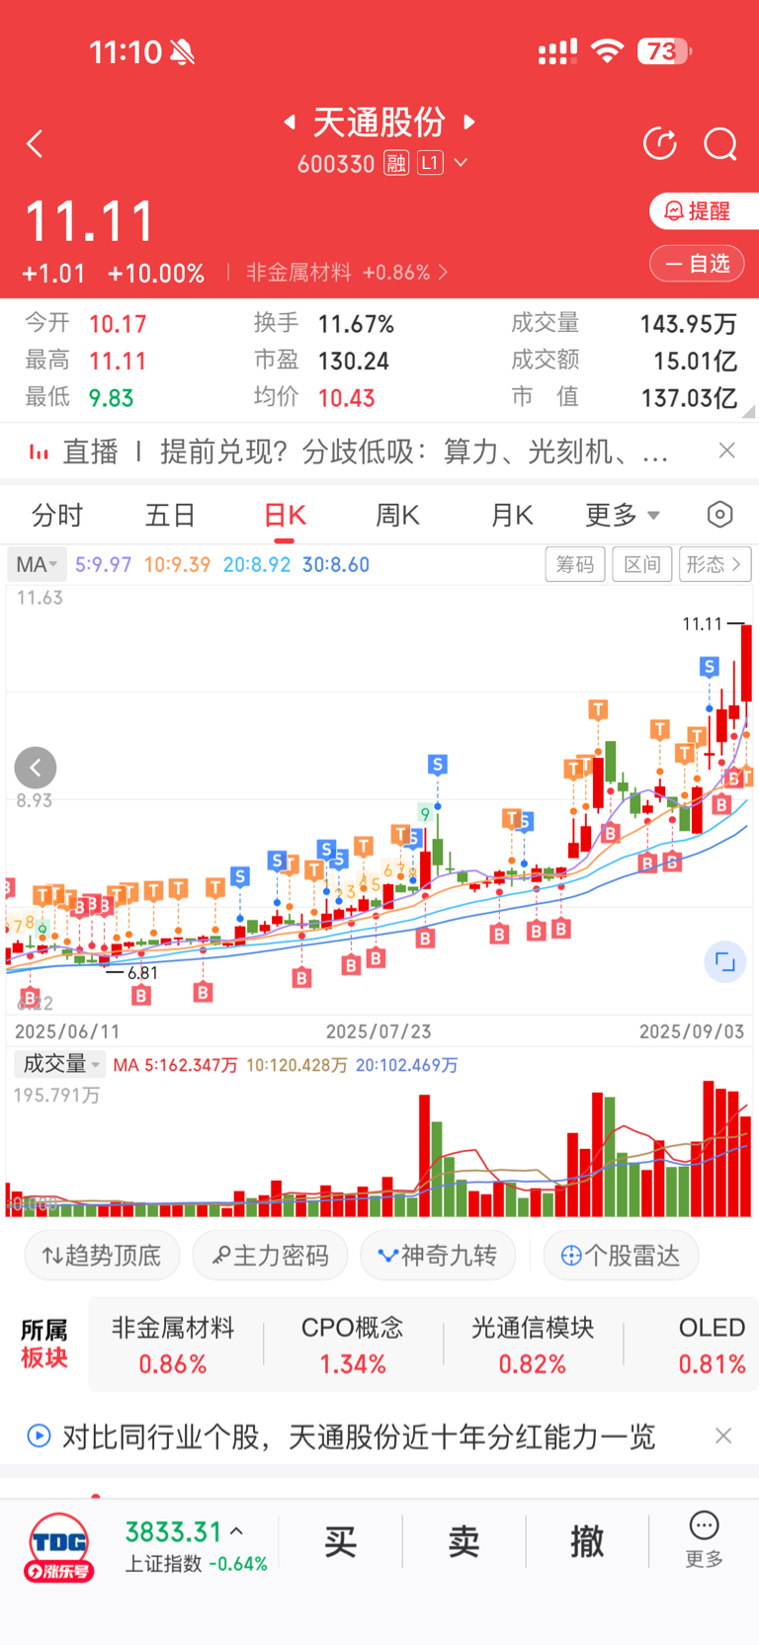Tap 撤 cancel order button
Image resolution: width=759 pixels, height=1645 pixels.
[x=587, y=1541]
